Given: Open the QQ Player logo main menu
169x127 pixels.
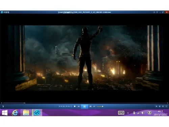Looking at the screenshot, I should click(x=5, y=12).
